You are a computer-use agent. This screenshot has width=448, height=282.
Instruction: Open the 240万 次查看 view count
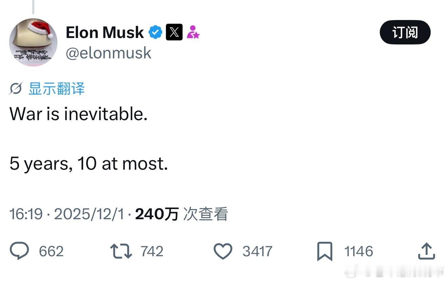pos(182,214)
